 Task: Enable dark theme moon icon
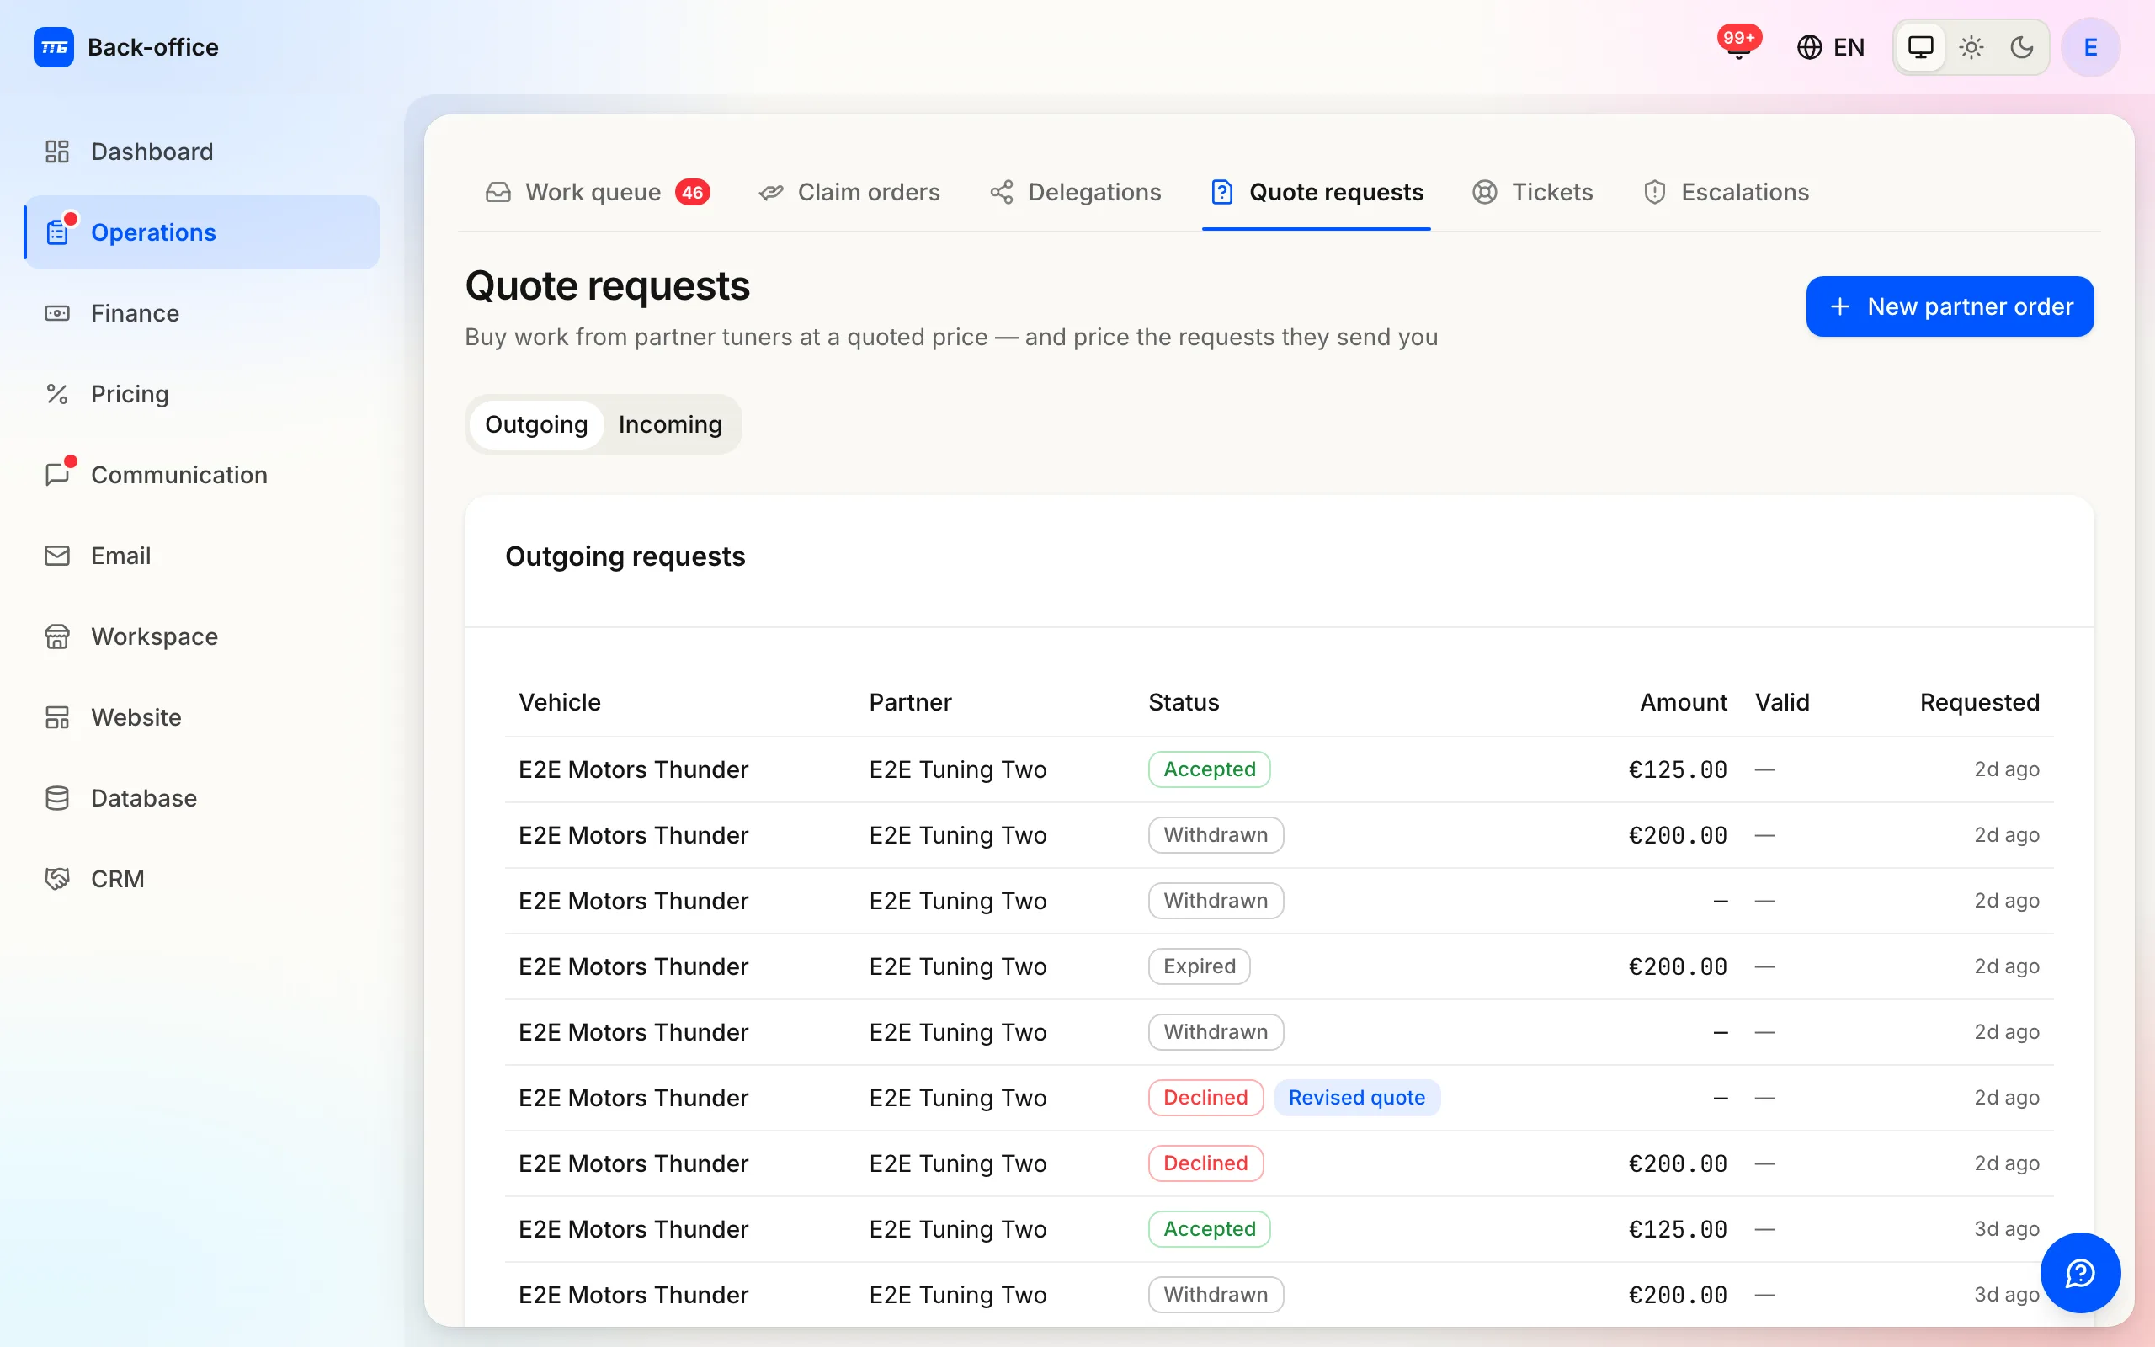(2021, 47)
